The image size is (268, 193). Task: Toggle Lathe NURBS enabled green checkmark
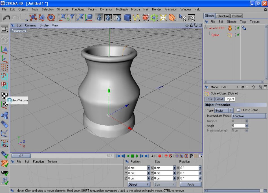pos(238,28)
